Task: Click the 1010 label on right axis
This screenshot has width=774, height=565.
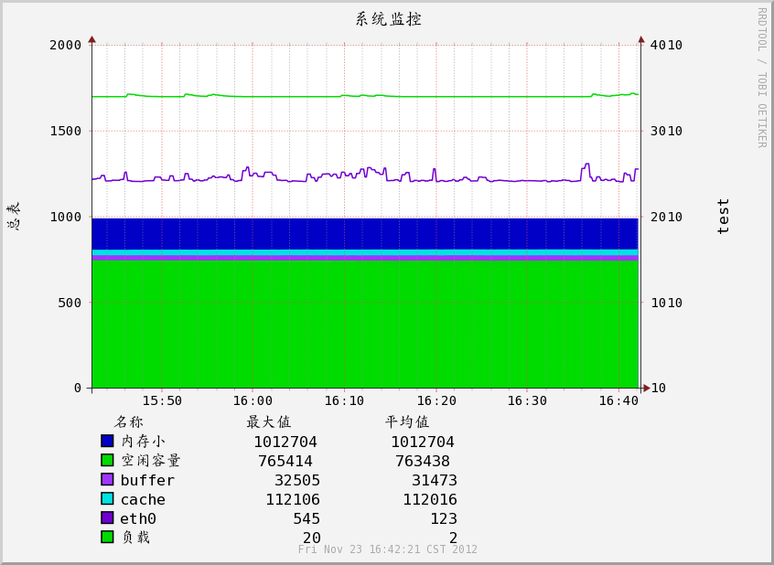Action: (x=666, y=303)
